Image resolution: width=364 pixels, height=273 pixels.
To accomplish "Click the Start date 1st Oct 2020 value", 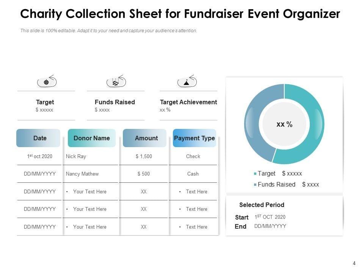I will [x=270, y=217].
